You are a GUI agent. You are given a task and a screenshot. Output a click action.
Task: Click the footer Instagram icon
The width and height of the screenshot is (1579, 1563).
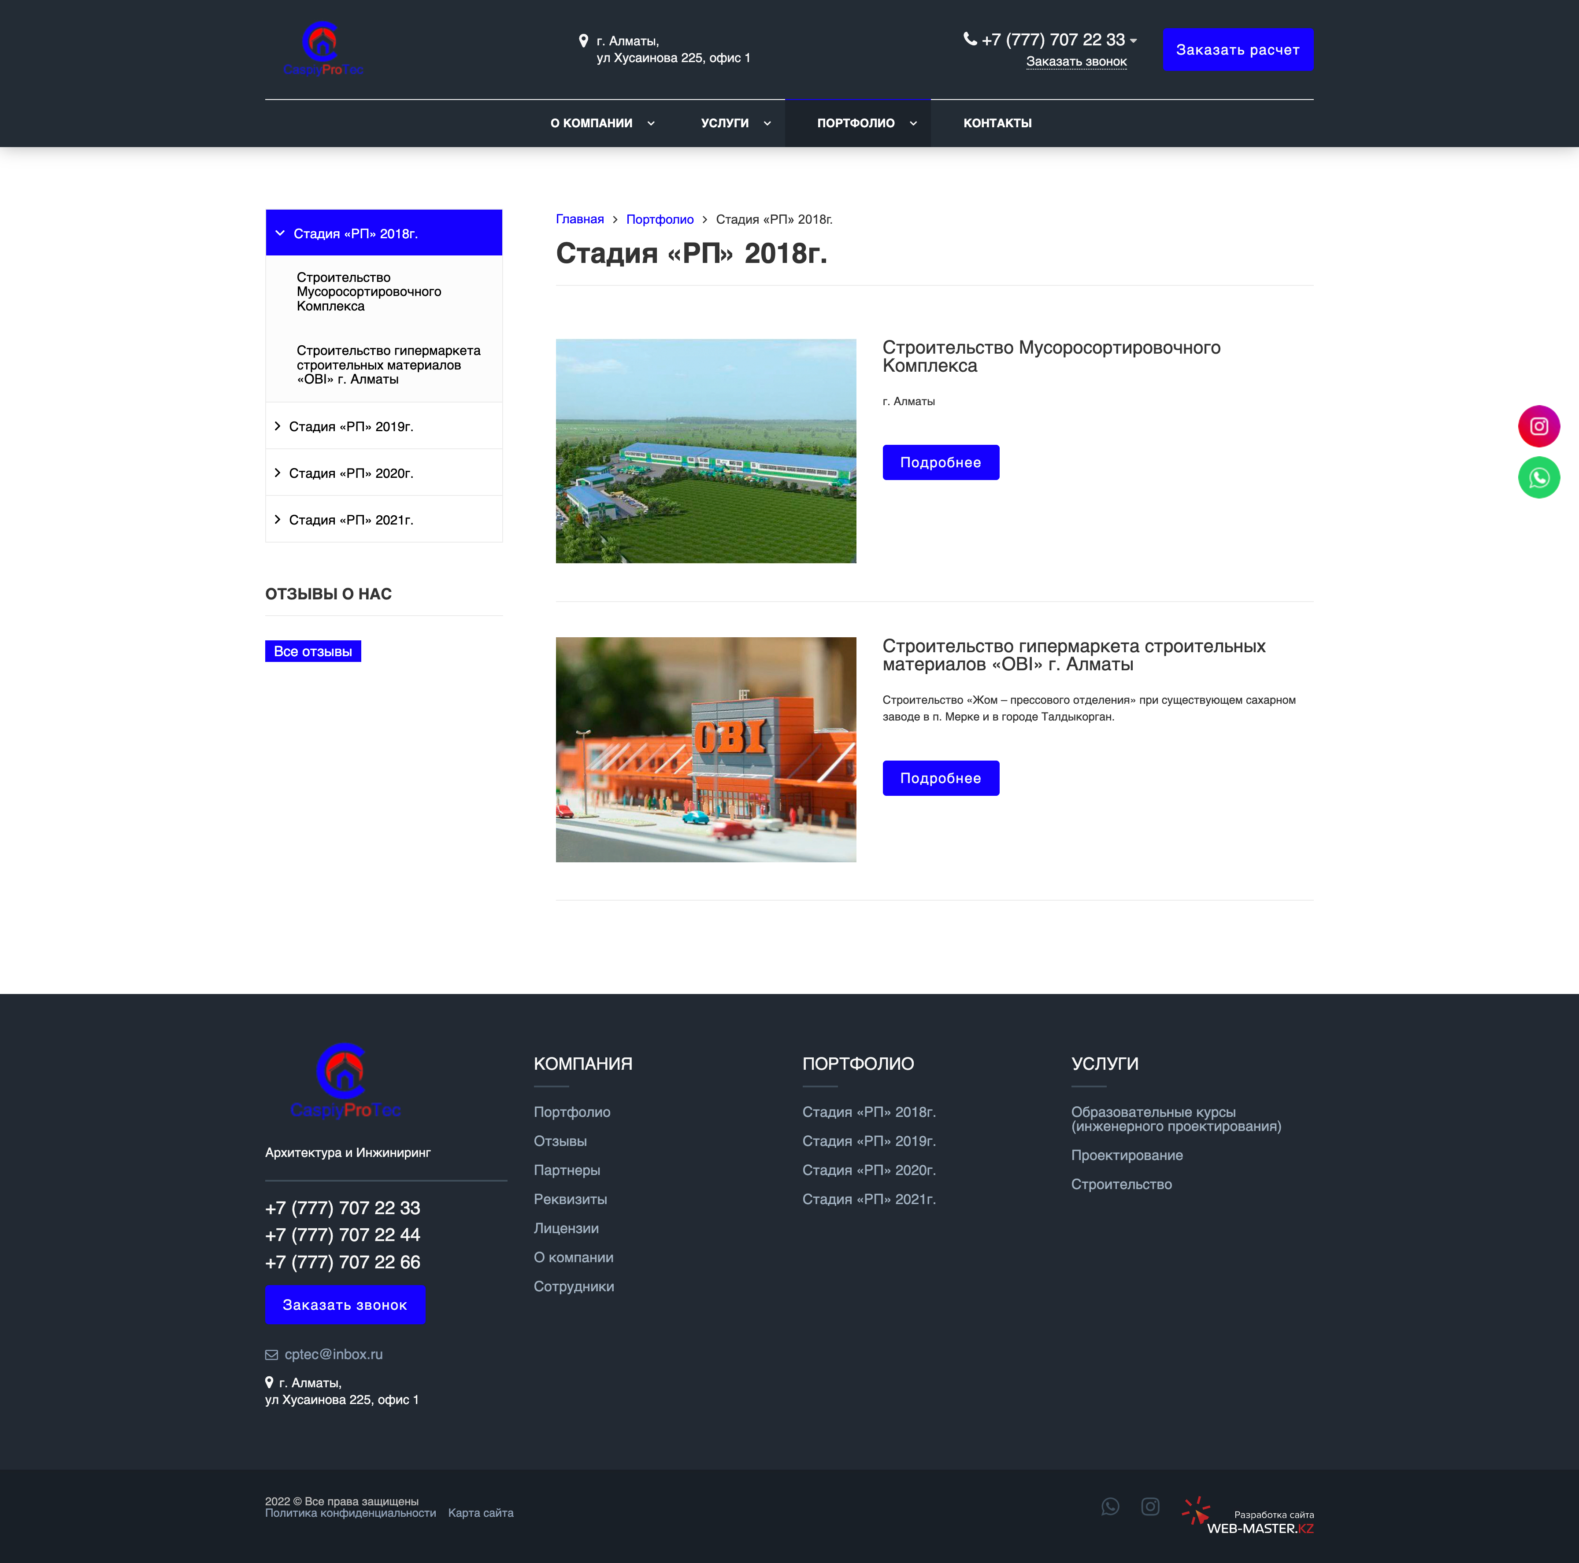(x=1150, y=1506)
